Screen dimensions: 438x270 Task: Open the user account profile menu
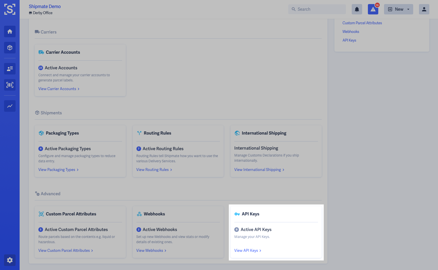[424, 9]
